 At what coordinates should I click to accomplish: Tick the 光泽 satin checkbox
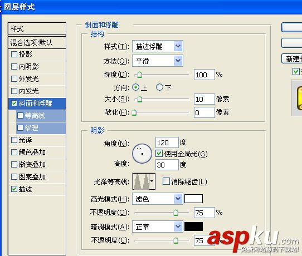[14, 140]
